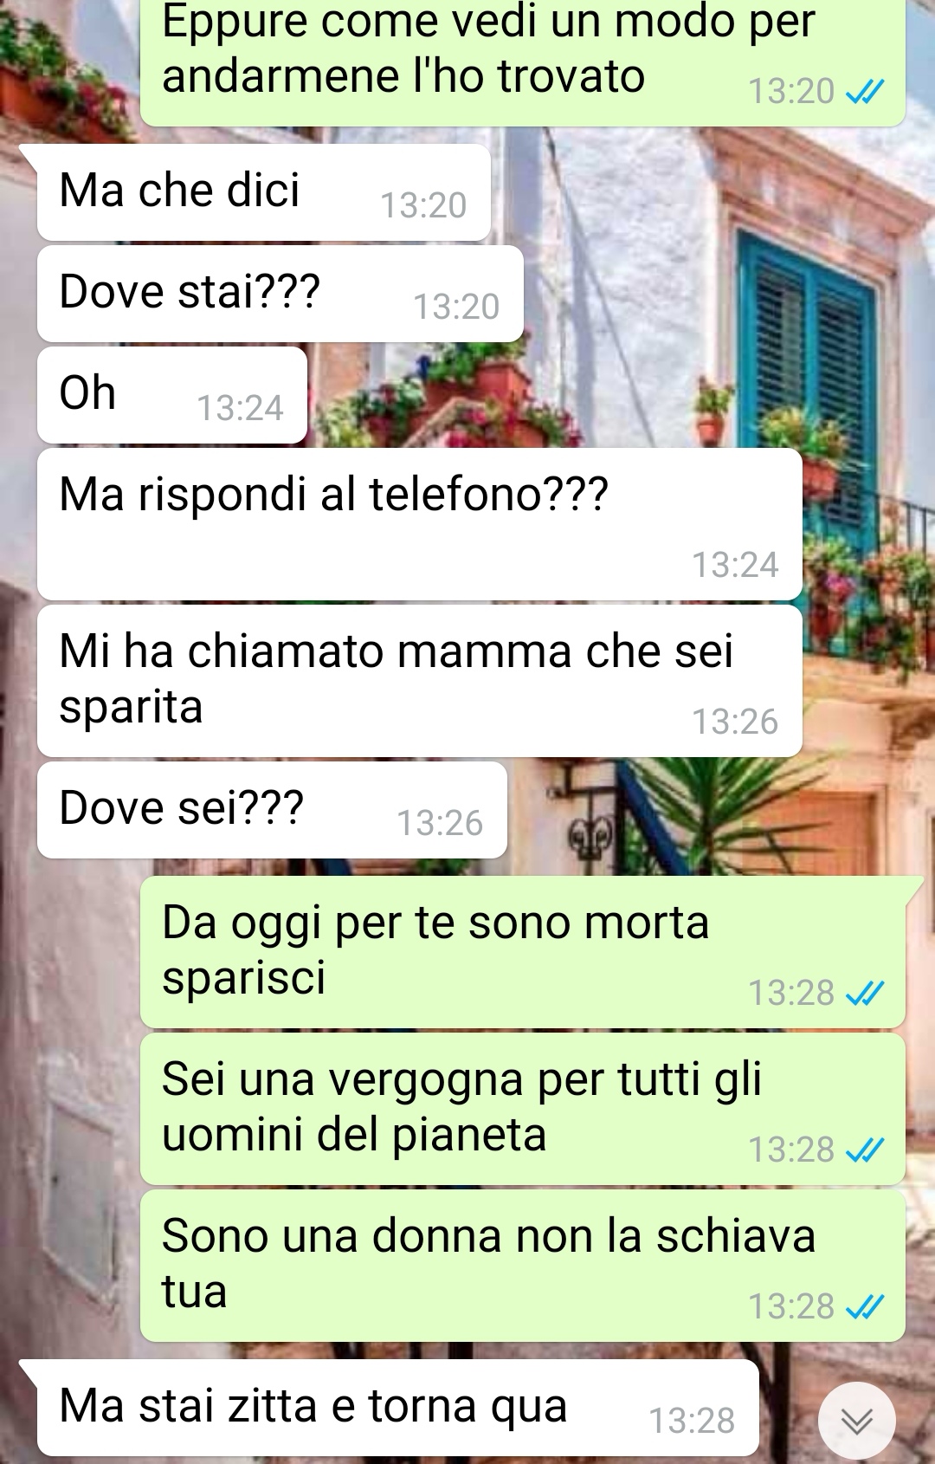Tap the 13:24 timestamp under 'Ma rispondi al telefono???'
The width and height of the screenshot is (935, 1464).
[x=735, y=566]
